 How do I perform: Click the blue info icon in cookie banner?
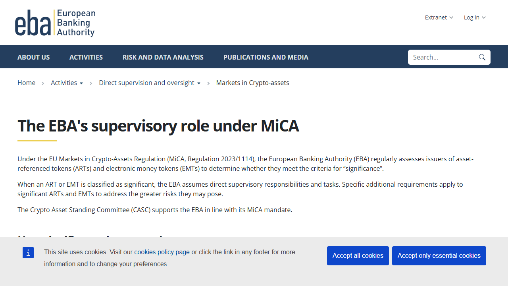(x=28, y=253)
